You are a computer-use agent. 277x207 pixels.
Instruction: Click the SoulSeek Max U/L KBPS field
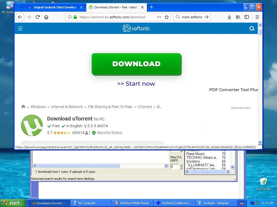[x=175, y=167]
